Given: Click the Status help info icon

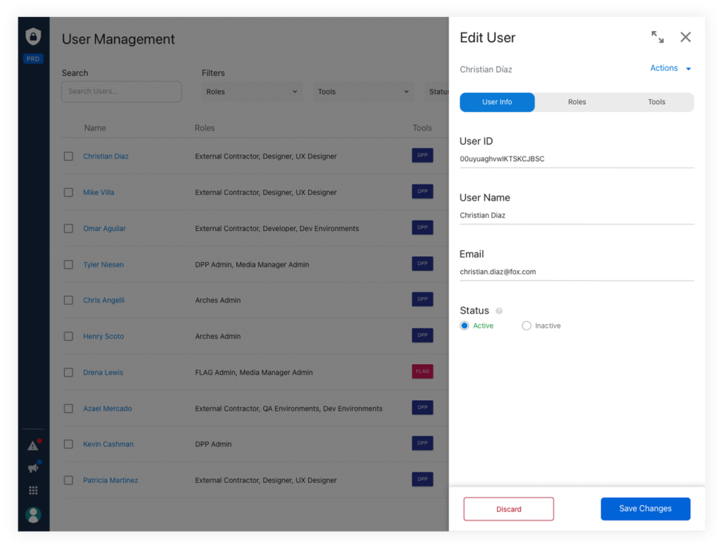Looking at the screenshot, I should [x=499, y=311].
